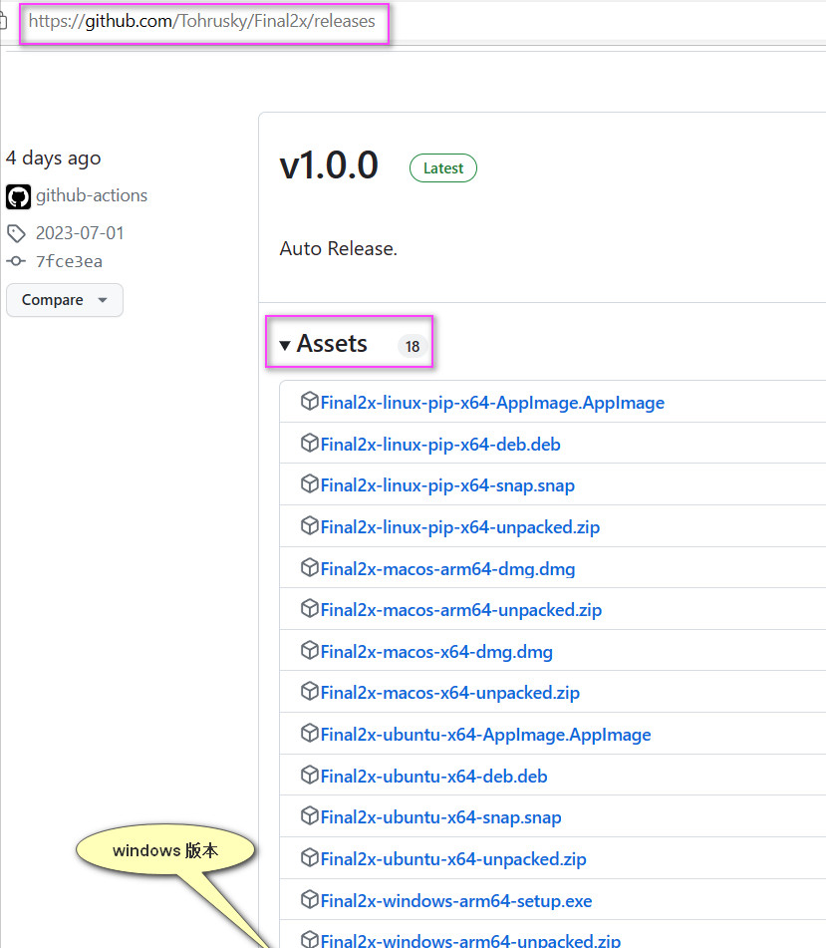Download Final2x-linux-pip-x64-AppImage.AppImage
This screenshot has width=826, height=948.
(492, 403)
